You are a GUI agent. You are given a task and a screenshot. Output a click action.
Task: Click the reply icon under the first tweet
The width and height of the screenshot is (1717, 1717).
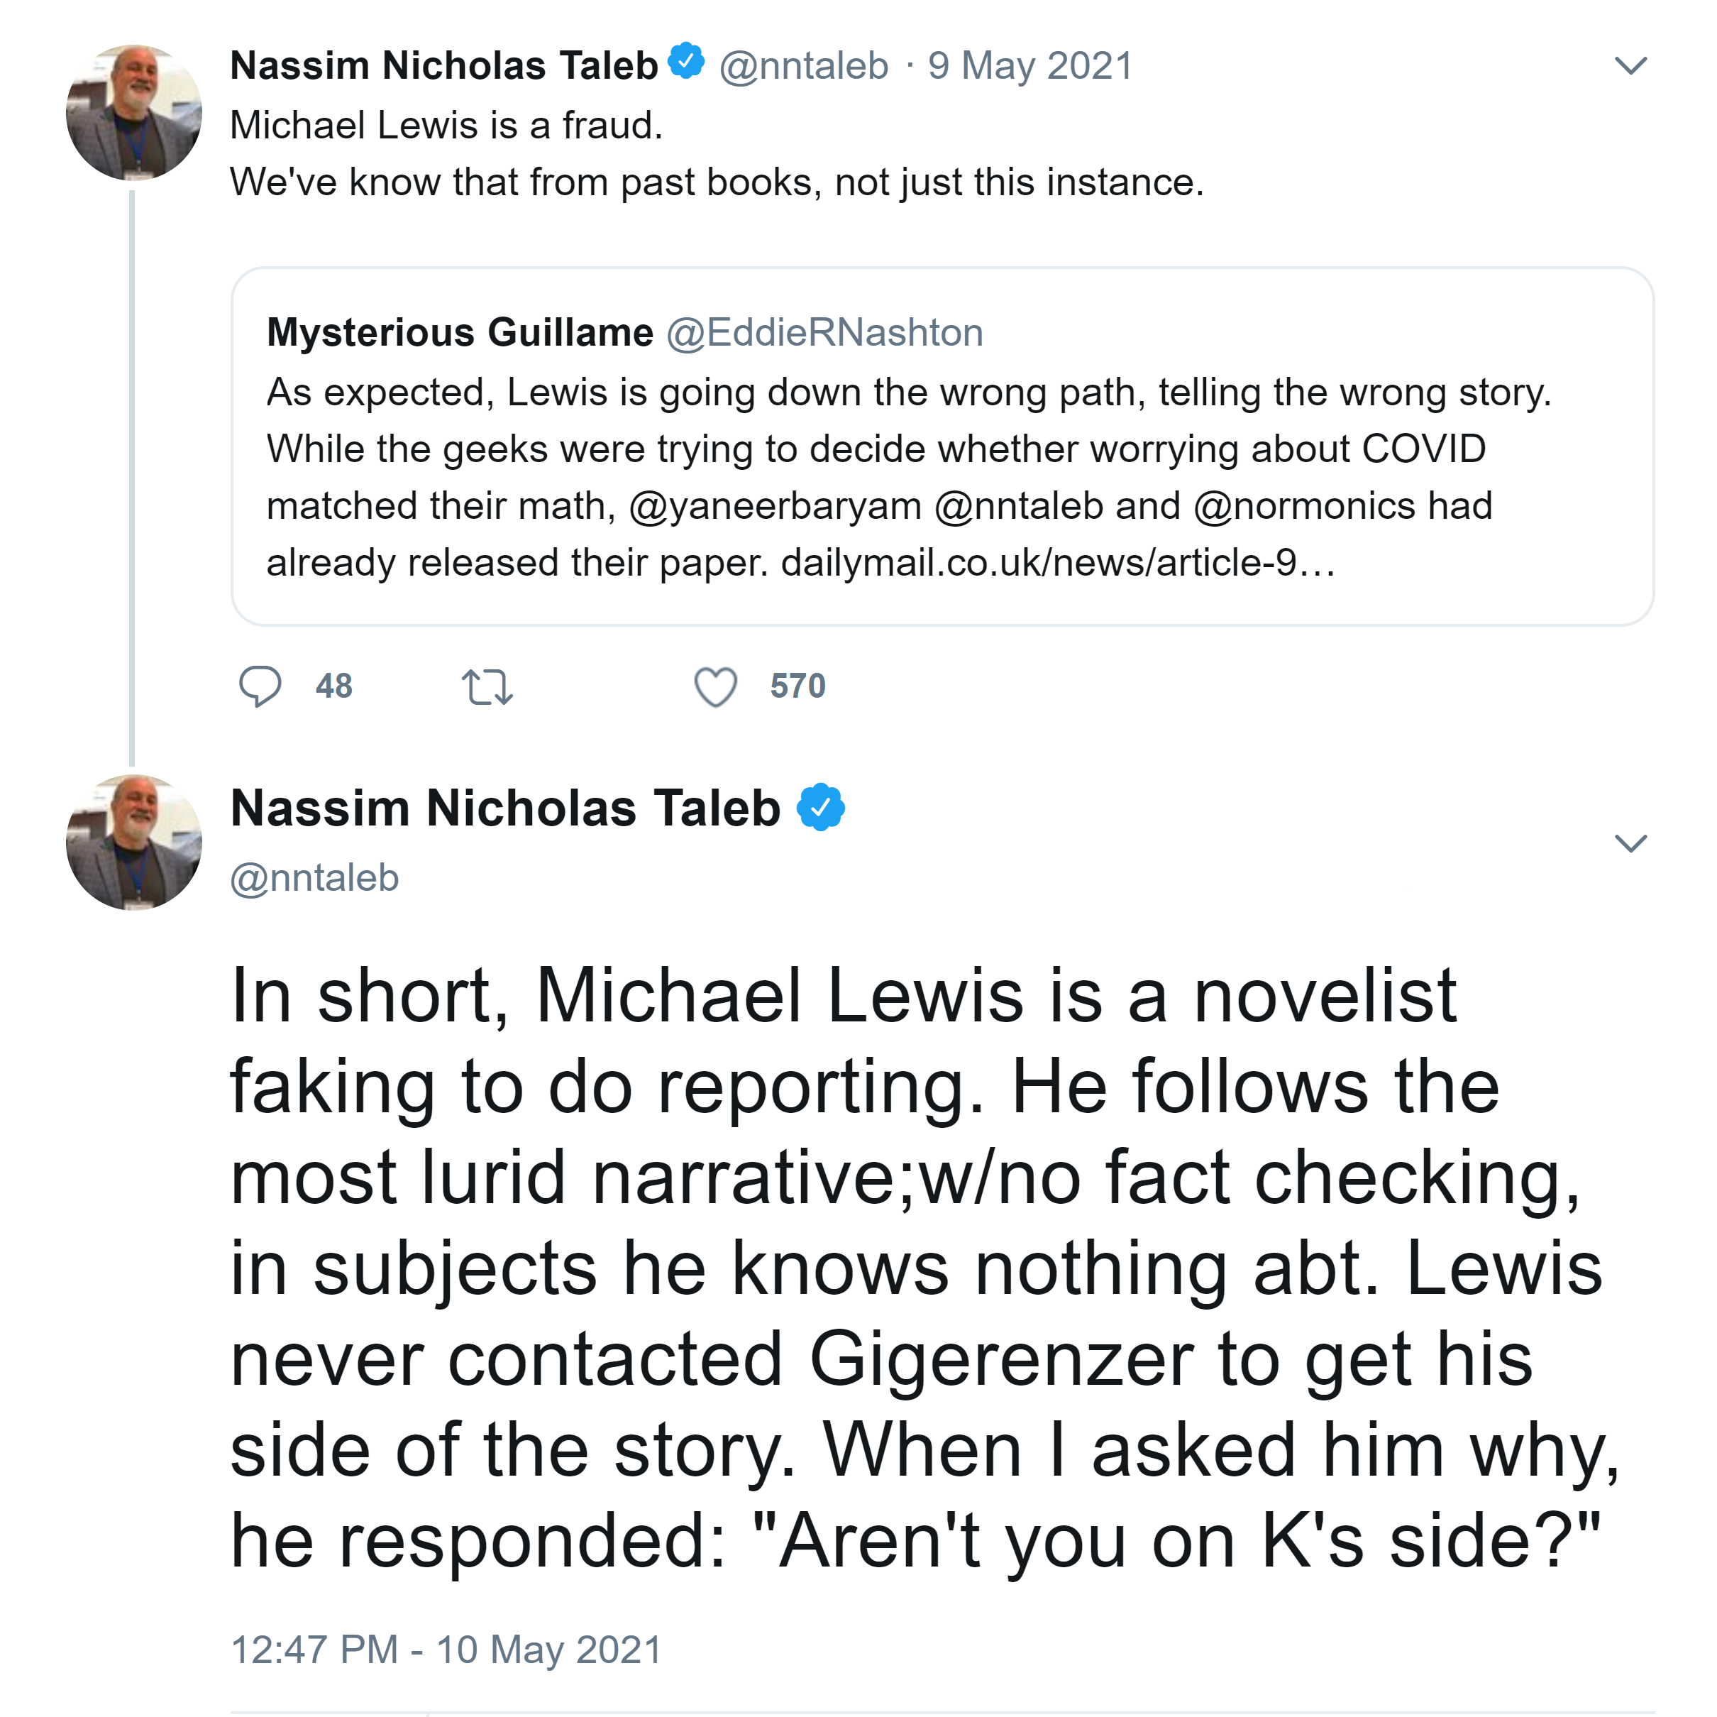pos(260,686)
